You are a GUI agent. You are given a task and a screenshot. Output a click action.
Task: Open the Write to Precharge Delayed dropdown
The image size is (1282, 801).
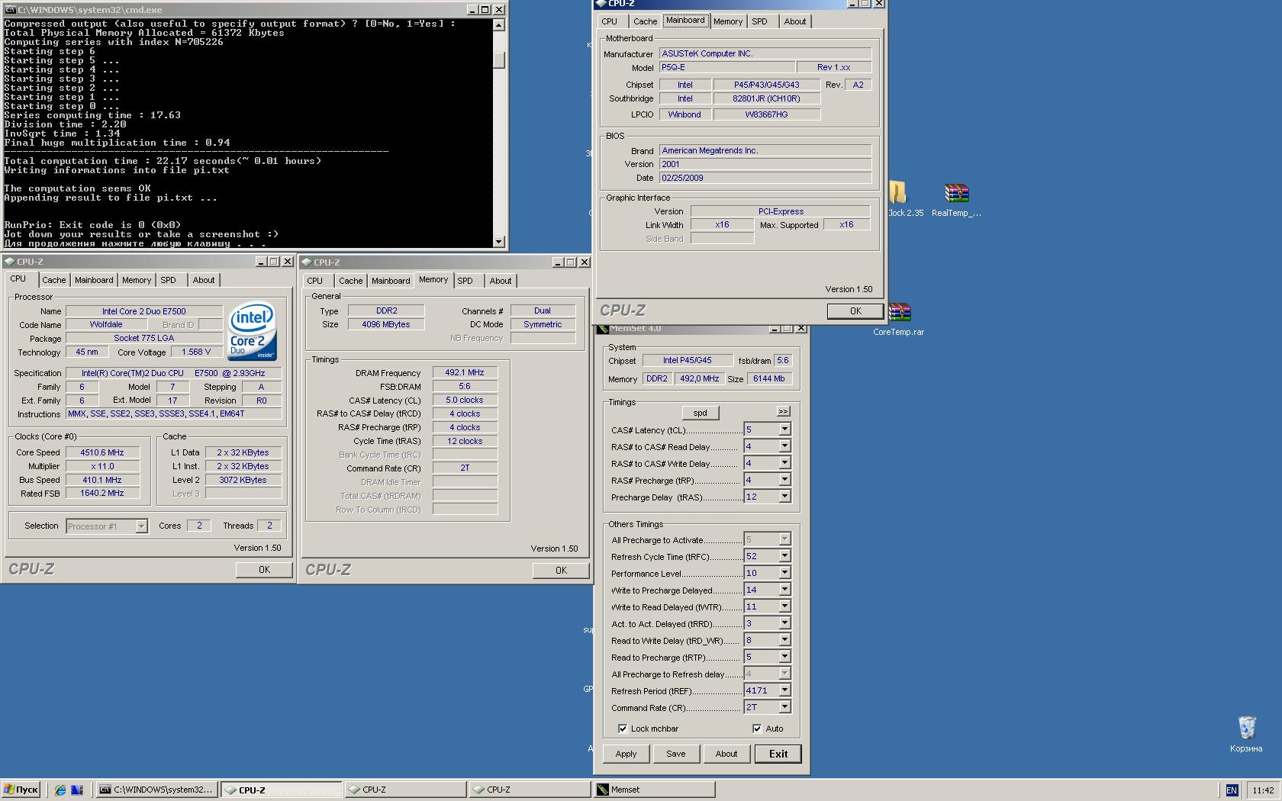click(784, 590)
